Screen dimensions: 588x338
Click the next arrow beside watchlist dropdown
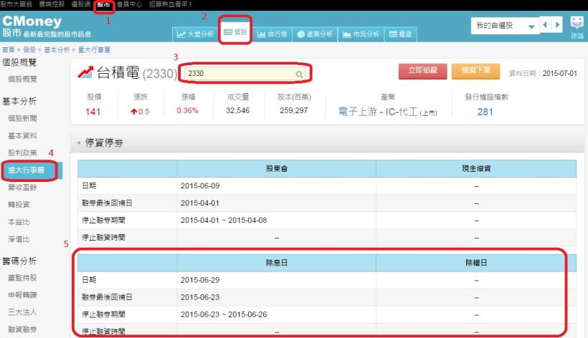click(557, 25)
